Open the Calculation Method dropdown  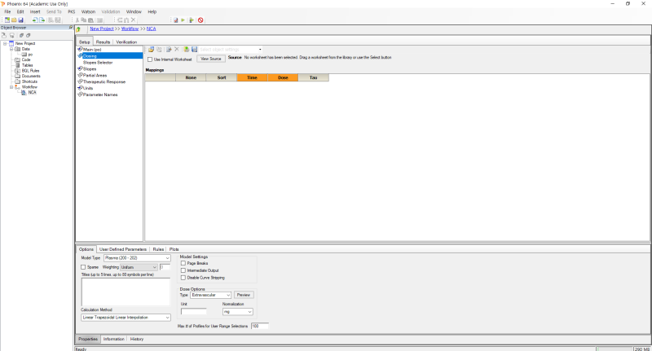click(167, 318)
